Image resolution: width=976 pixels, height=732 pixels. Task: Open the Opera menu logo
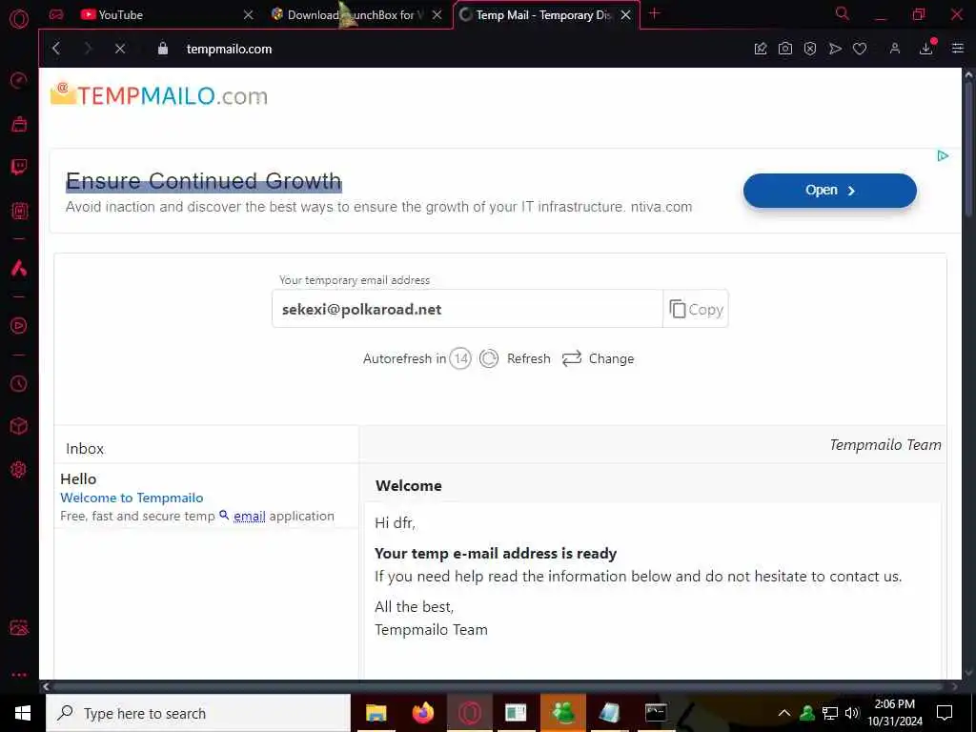[x=19, y=19]
